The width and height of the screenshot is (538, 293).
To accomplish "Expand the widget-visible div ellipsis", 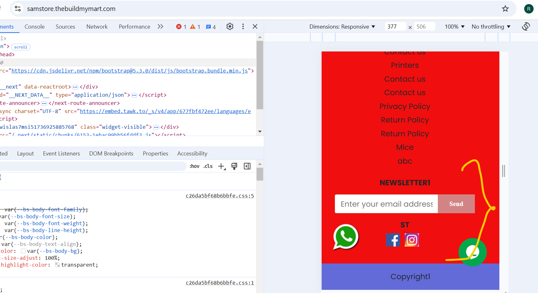I will point(156,127).
